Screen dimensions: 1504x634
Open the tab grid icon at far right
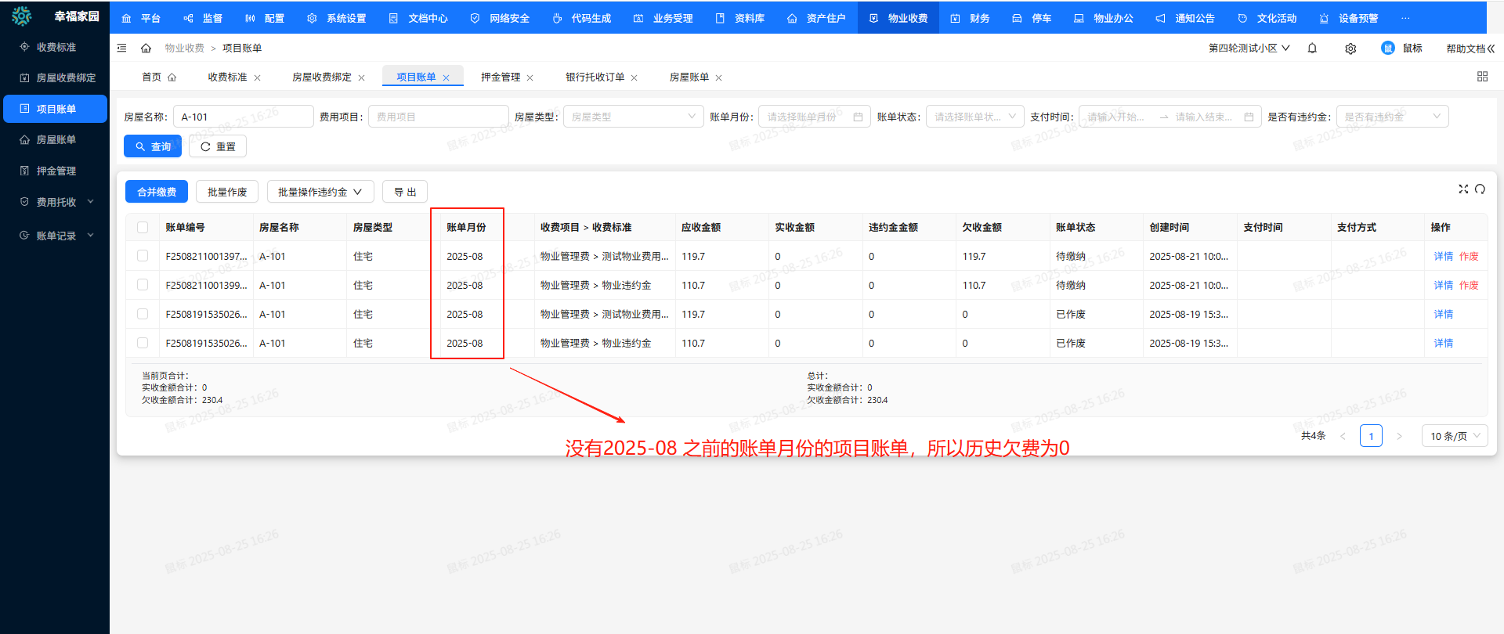[1482, 77]
